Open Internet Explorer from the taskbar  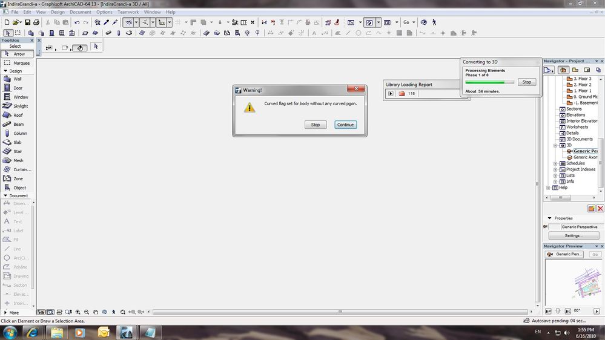32,332
